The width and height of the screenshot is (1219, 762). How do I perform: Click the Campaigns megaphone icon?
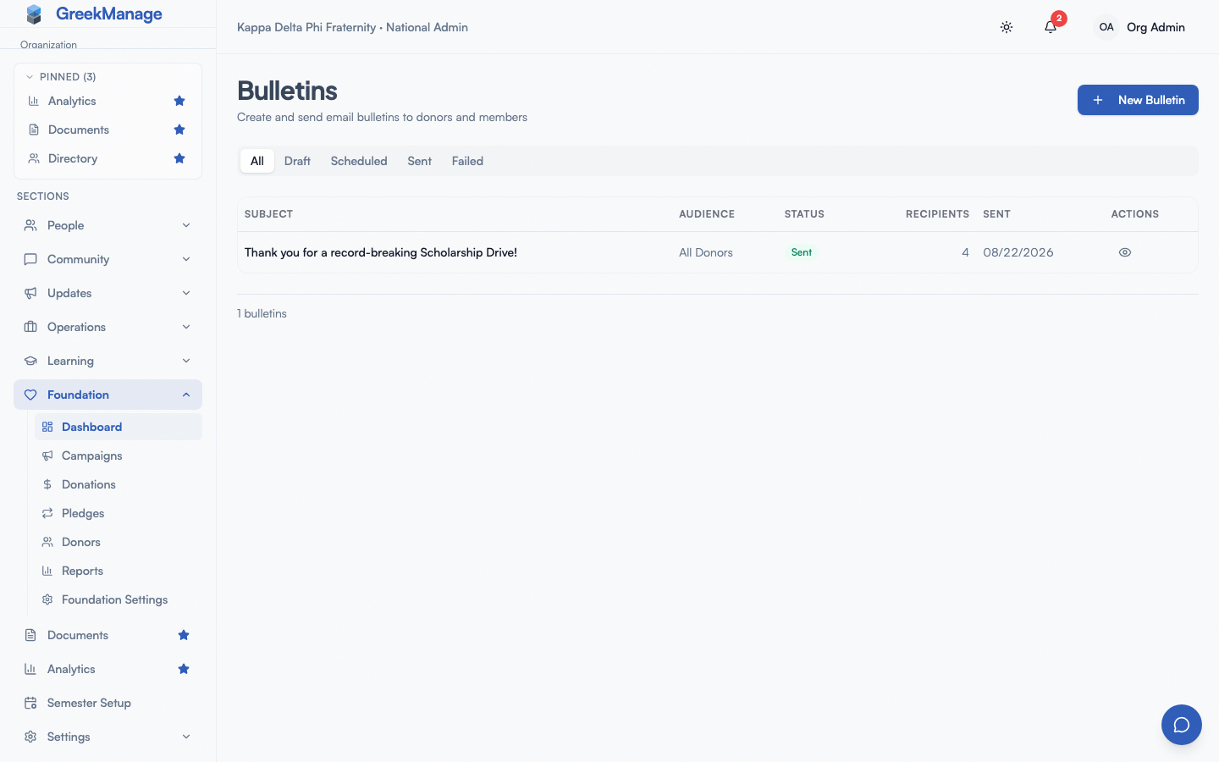click(47, 456)
